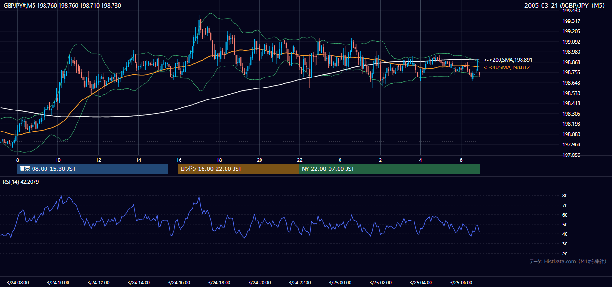Click the bottom time label 3/24 18:00
612x287 pixels.
pos(219,282)
